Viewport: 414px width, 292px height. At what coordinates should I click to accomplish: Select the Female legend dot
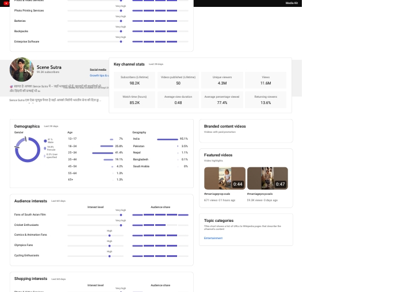pyautogui.click(x=45, y=148)
